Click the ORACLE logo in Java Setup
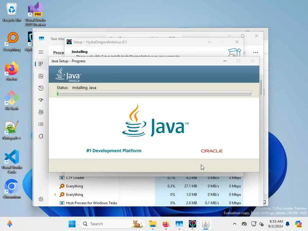This screenshot has width=308, height=231. [x=211, y=151]
